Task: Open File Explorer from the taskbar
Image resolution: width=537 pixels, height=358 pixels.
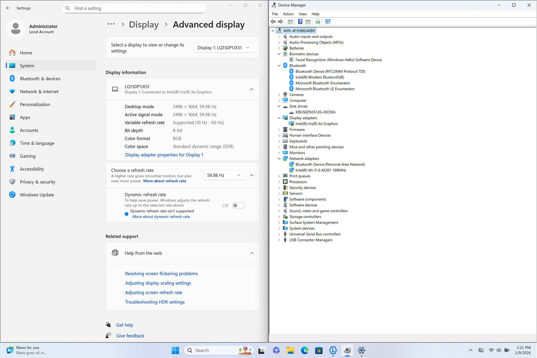Action: (x=290, y=350)
